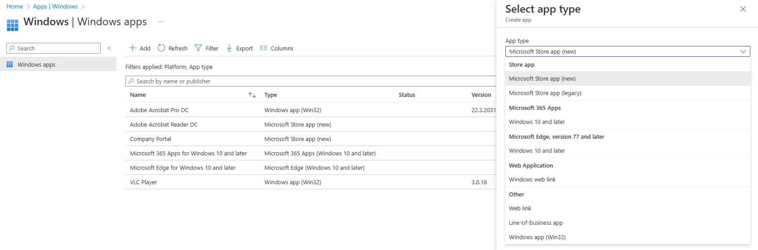758x250 pixels.
Task: Collapse the sidebar with double chevron icon
Action: tap(109, 48)
